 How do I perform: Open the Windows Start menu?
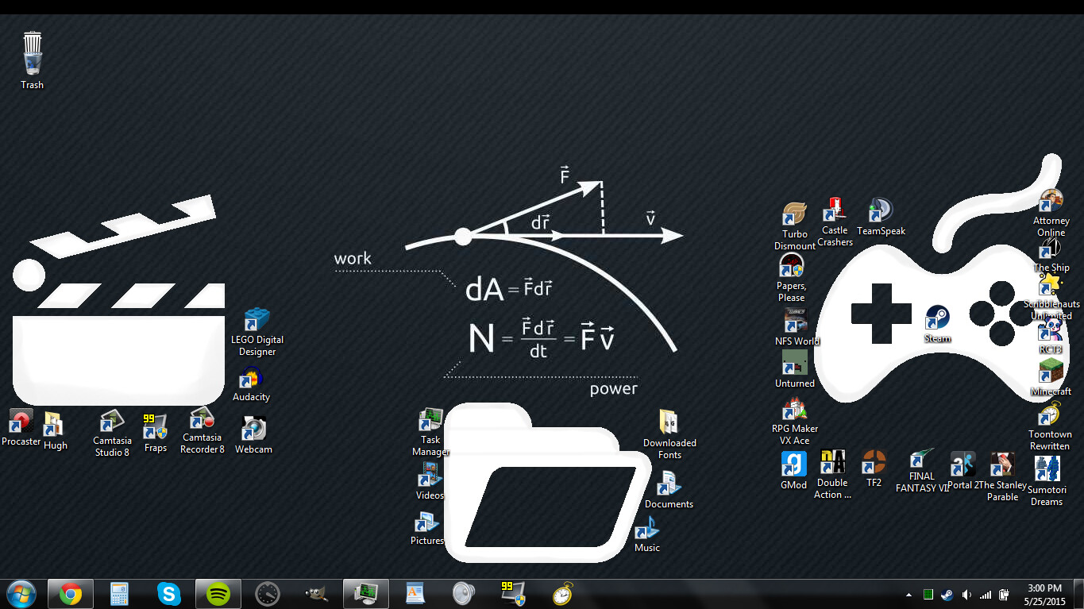[x=21, y=593]
